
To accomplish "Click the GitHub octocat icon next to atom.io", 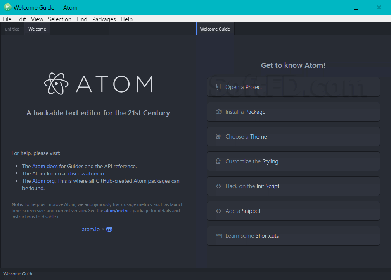I will (109, 229).
